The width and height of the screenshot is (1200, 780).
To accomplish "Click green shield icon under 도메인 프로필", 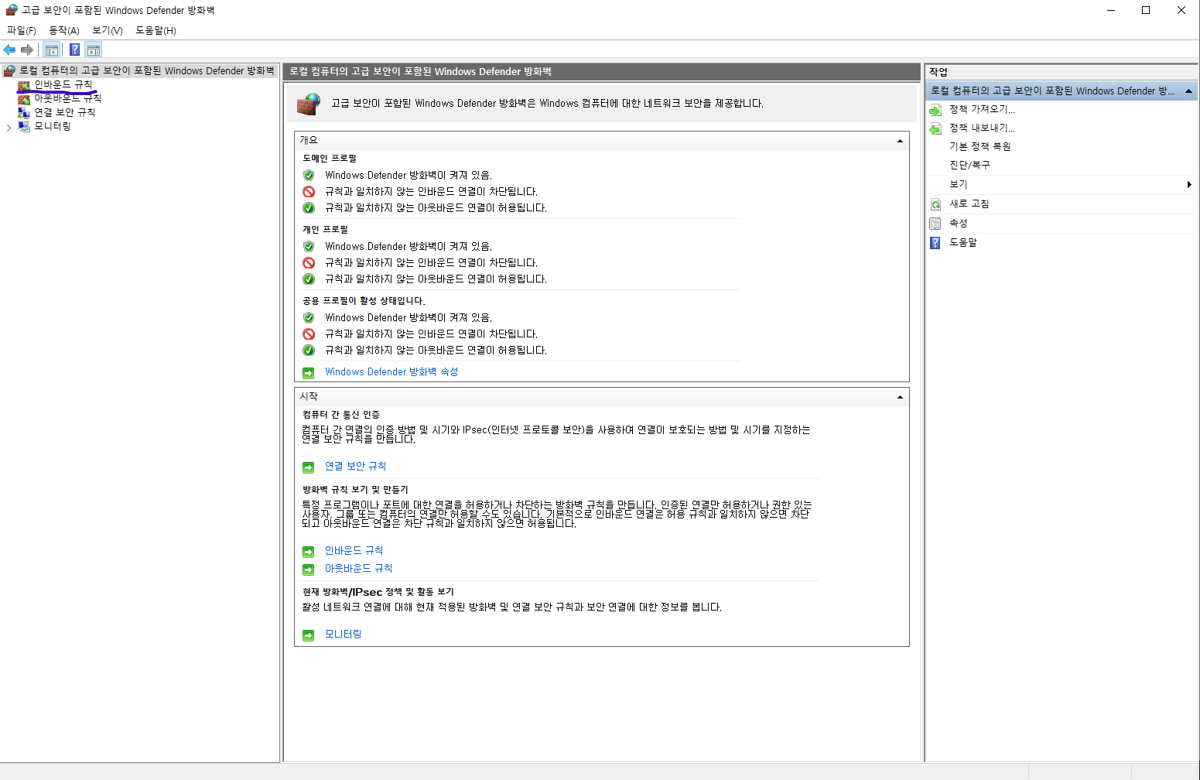I will click(x=309, y=176).
